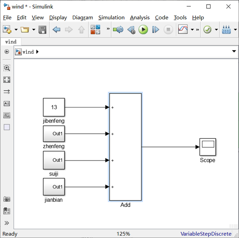Open the Data Inspector chart icon

point(183,29)
